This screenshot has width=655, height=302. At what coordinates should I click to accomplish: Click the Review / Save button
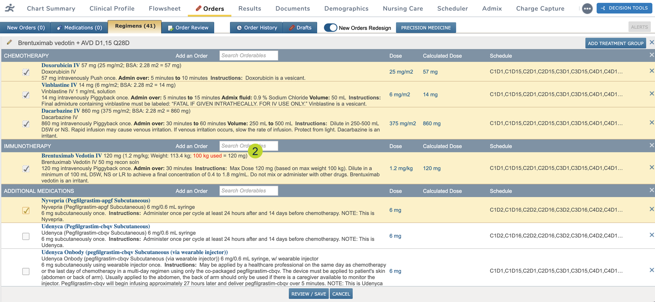308,294
